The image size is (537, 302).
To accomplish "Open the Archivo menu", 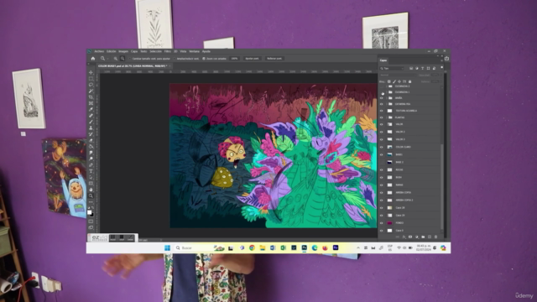I will [99, 51].
